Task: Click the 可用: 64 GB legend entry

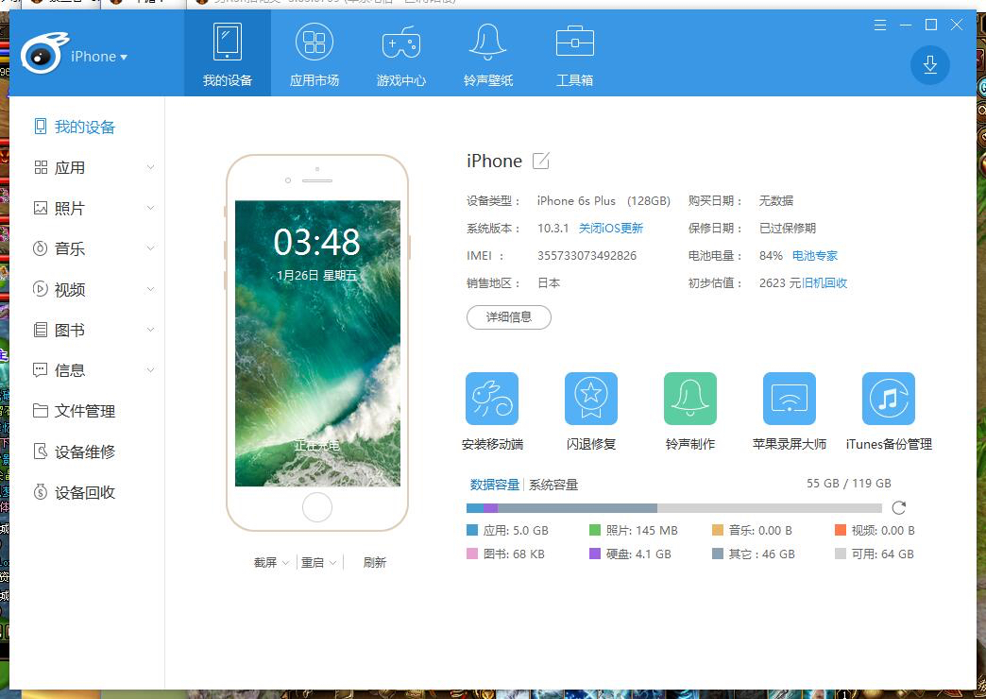Action: click(874, 554)
